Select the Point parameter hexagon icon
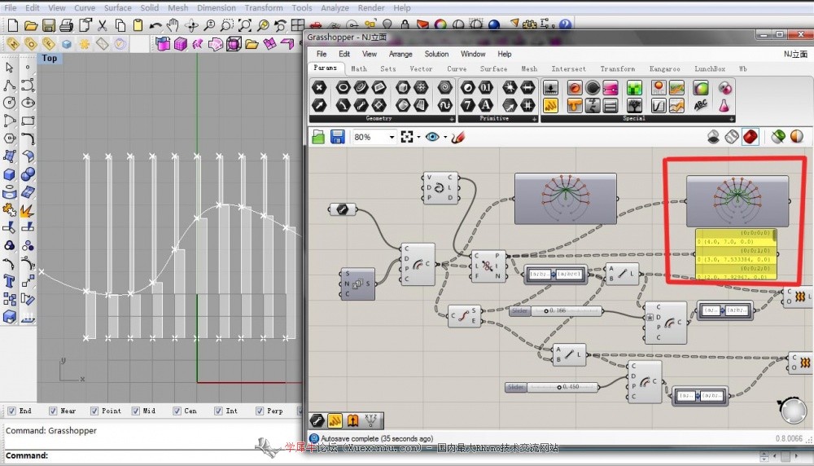The image size is (814, 466). click(319, 88)
